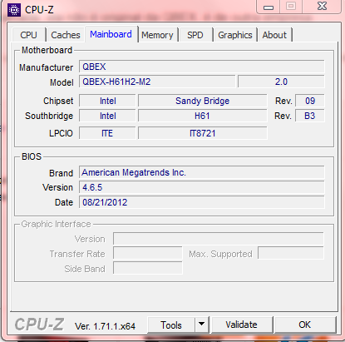Click the Tools button

point(171,325)
